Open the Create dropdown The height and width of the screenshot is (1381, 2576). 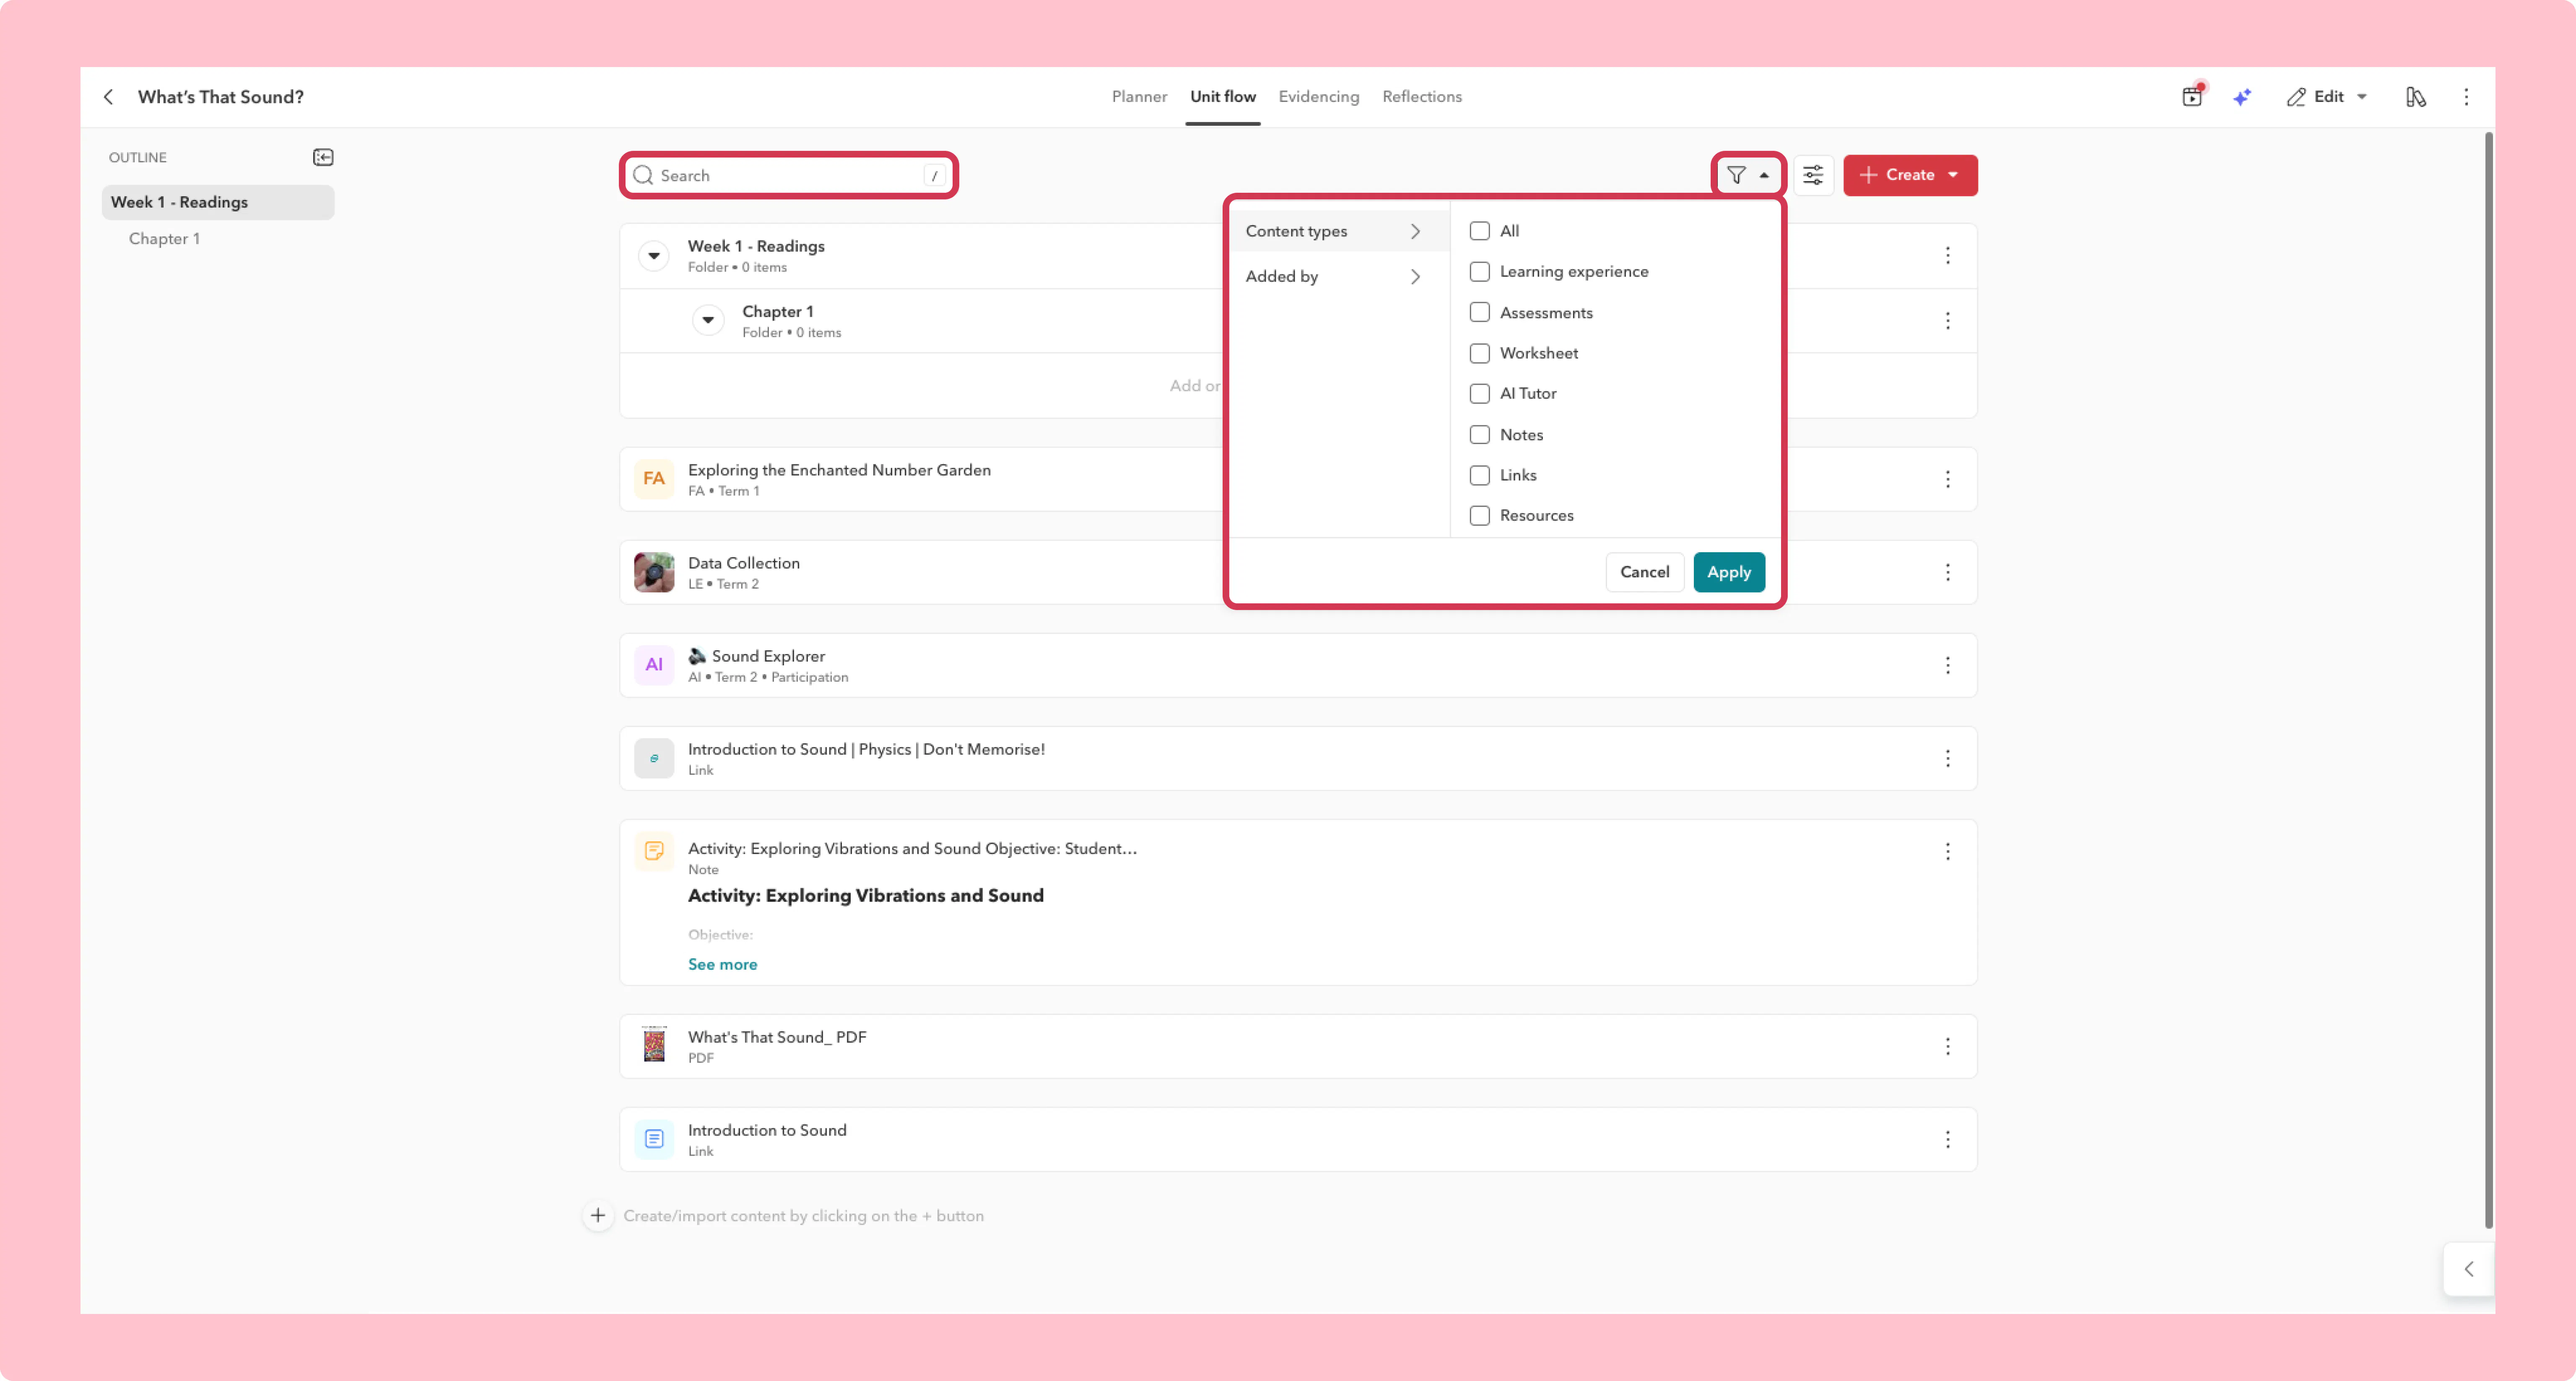(1910, 175)
